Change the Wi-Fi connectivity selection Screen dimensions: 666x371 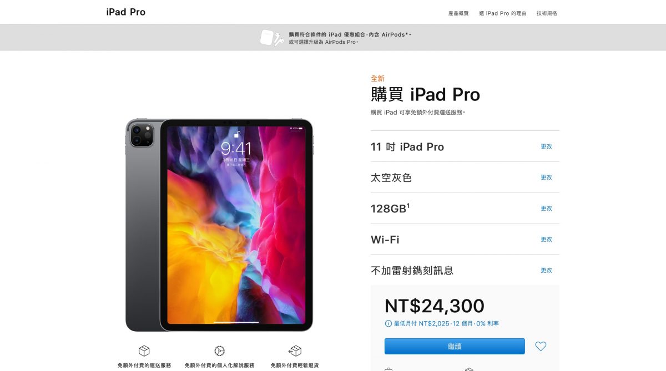coord(547,240)
